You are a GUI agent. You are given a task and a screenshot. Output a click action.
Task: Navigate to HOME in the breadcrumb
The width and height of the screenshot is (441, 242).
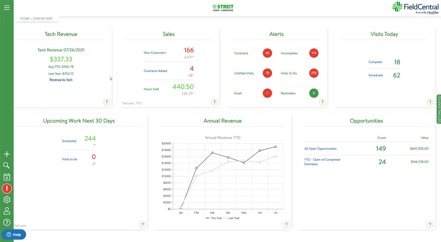point(25,18)
